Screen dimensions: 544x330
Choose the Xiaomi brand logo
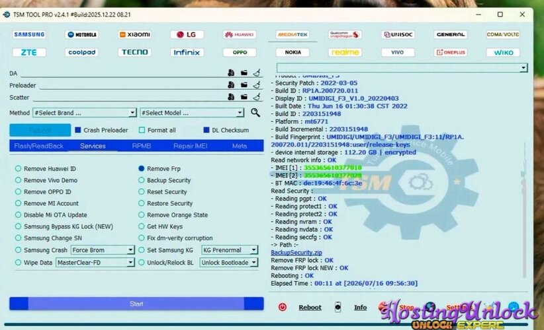(134, 34)
